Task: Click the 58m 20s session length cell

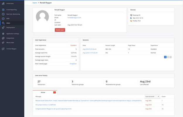Action: [x=108, y=49]
